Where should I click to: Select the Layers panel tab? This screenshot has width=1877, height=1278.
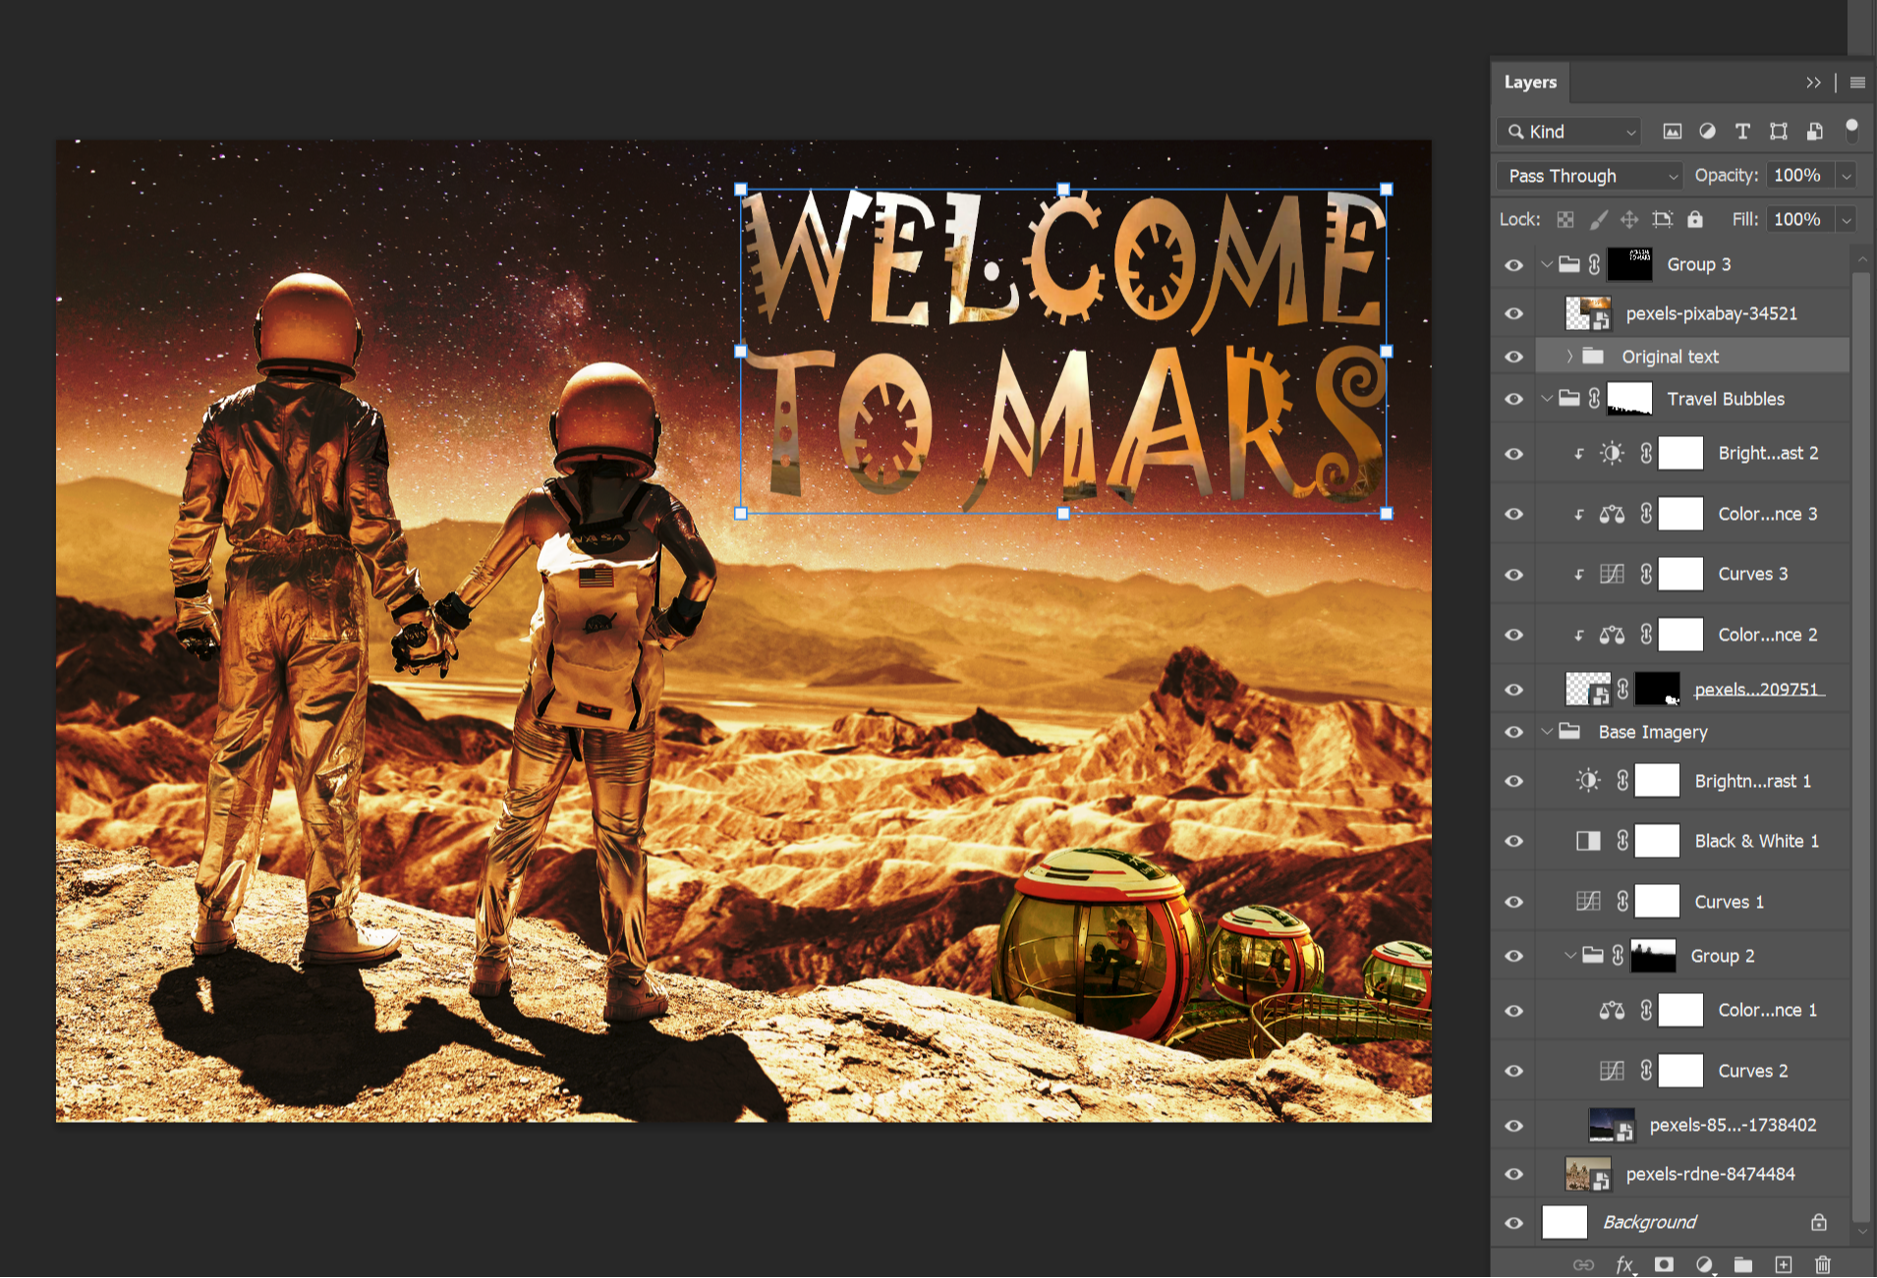click(1530, 83)
